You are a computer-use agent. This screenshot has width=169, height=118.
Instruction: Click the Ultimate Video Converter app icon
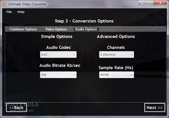point(5,4)
